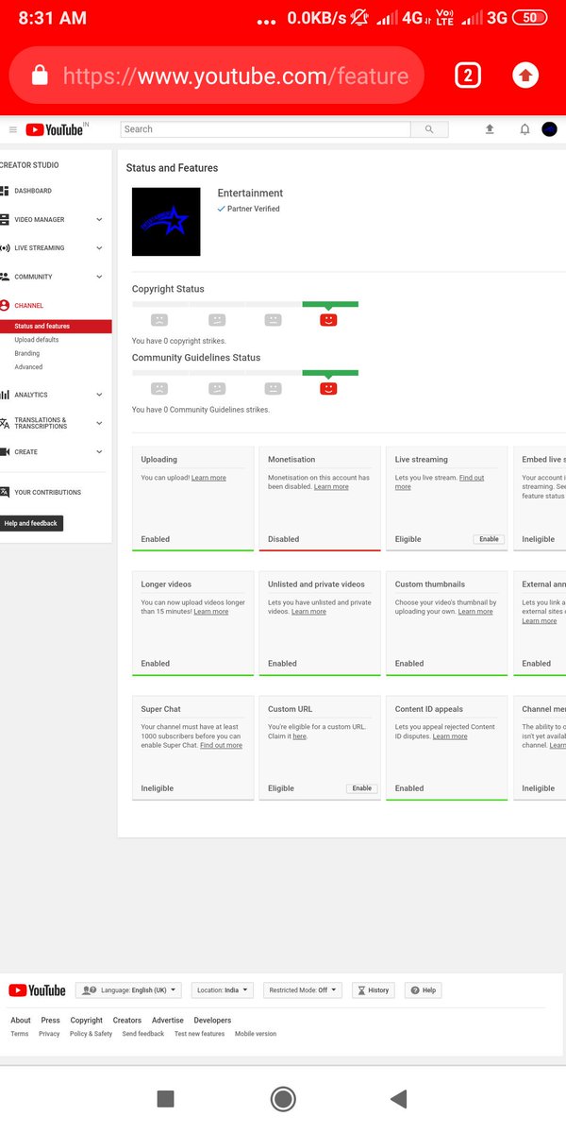Expand the Analytics section
Viewport: 566px width, 1133px height.
click(x=51, y=395)
